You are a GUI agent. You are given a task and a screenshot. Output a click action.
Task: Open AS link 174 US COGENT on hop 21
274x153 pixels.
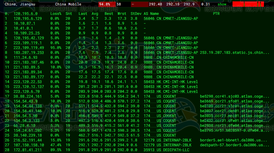tap(160, 116)
